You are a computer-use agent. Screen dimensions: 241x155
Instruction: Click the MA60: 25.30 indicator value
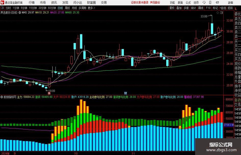(x=72, y=12)
